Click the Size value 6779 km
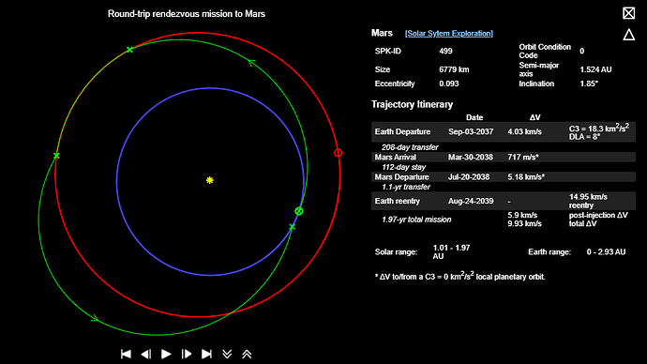The height and width of the screenshot is (364, 647). (x=454, y=69)
